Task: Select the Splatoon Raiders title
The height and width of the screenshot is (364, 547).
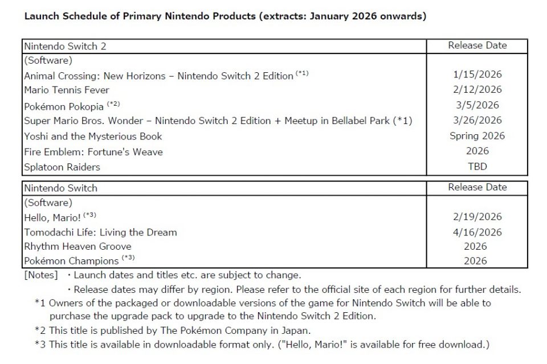Action: pyautogui.click(x=62, y=167)
